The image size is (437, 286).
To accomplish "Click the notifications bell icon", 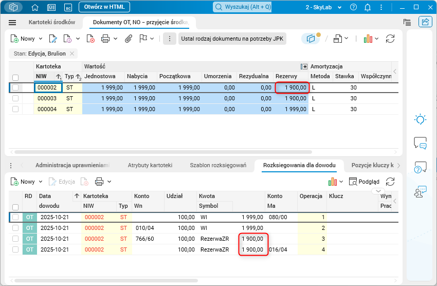I will coord(367,7).
